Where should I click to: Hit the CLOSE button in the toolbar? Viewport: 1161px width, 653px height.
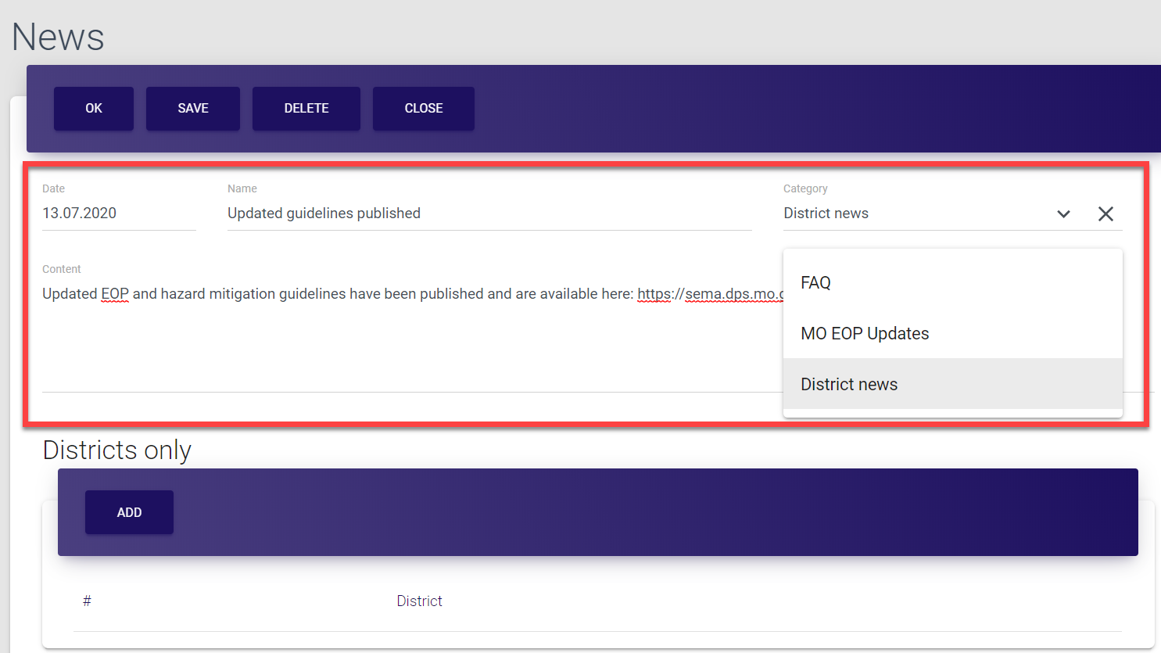tap(423, 109)
